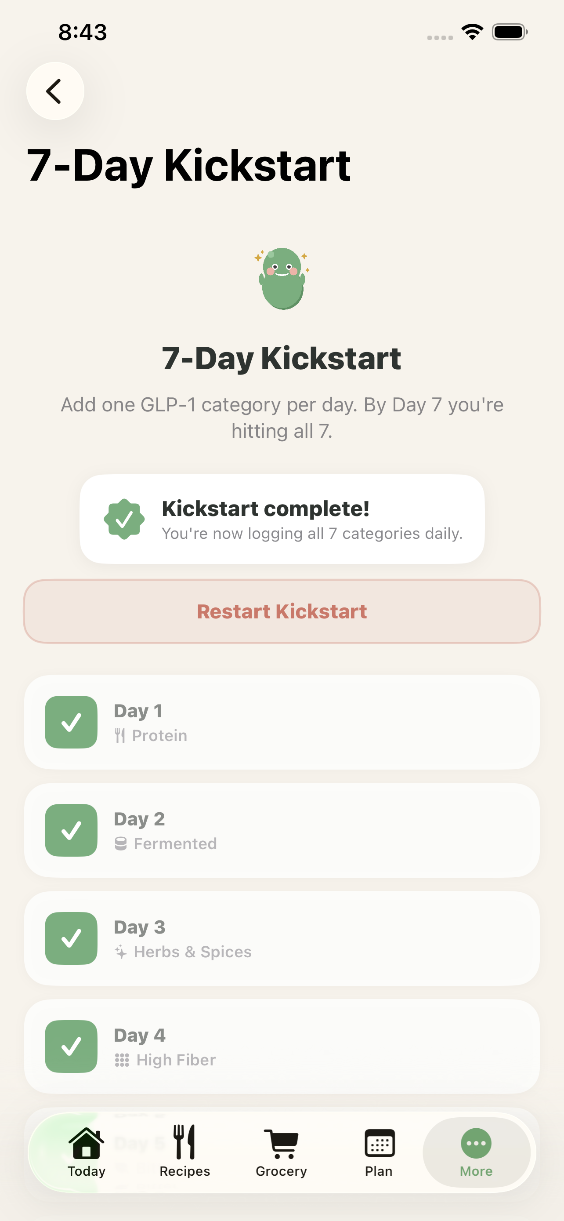Open the Today home tab icon
Image resolution: width=564 pixels, height=1221 pixels.
[x=86, y=1142]
